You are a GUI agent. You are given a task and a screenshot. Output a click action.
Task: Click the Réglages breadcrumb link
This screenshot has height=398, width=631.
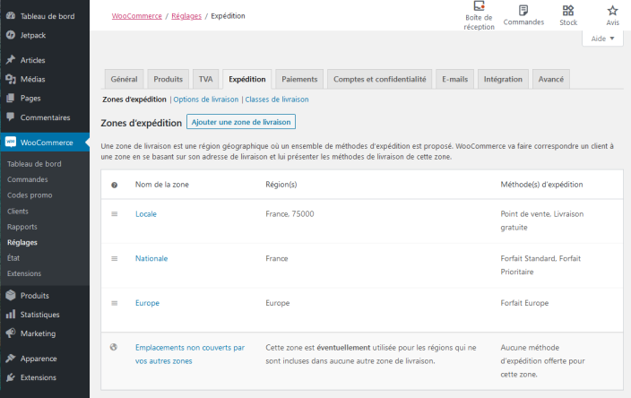[x=186, y=16]
